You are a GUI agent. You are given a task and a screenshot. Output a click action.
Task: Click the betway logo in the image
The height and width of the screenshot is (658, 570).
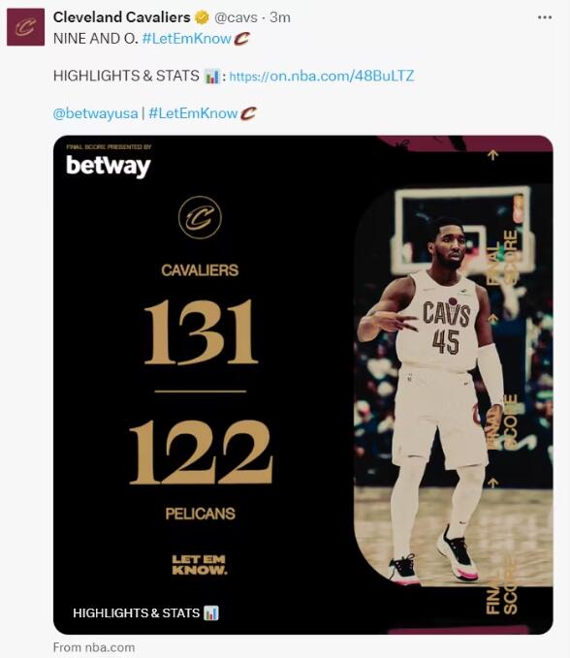[x=109, y=166]
